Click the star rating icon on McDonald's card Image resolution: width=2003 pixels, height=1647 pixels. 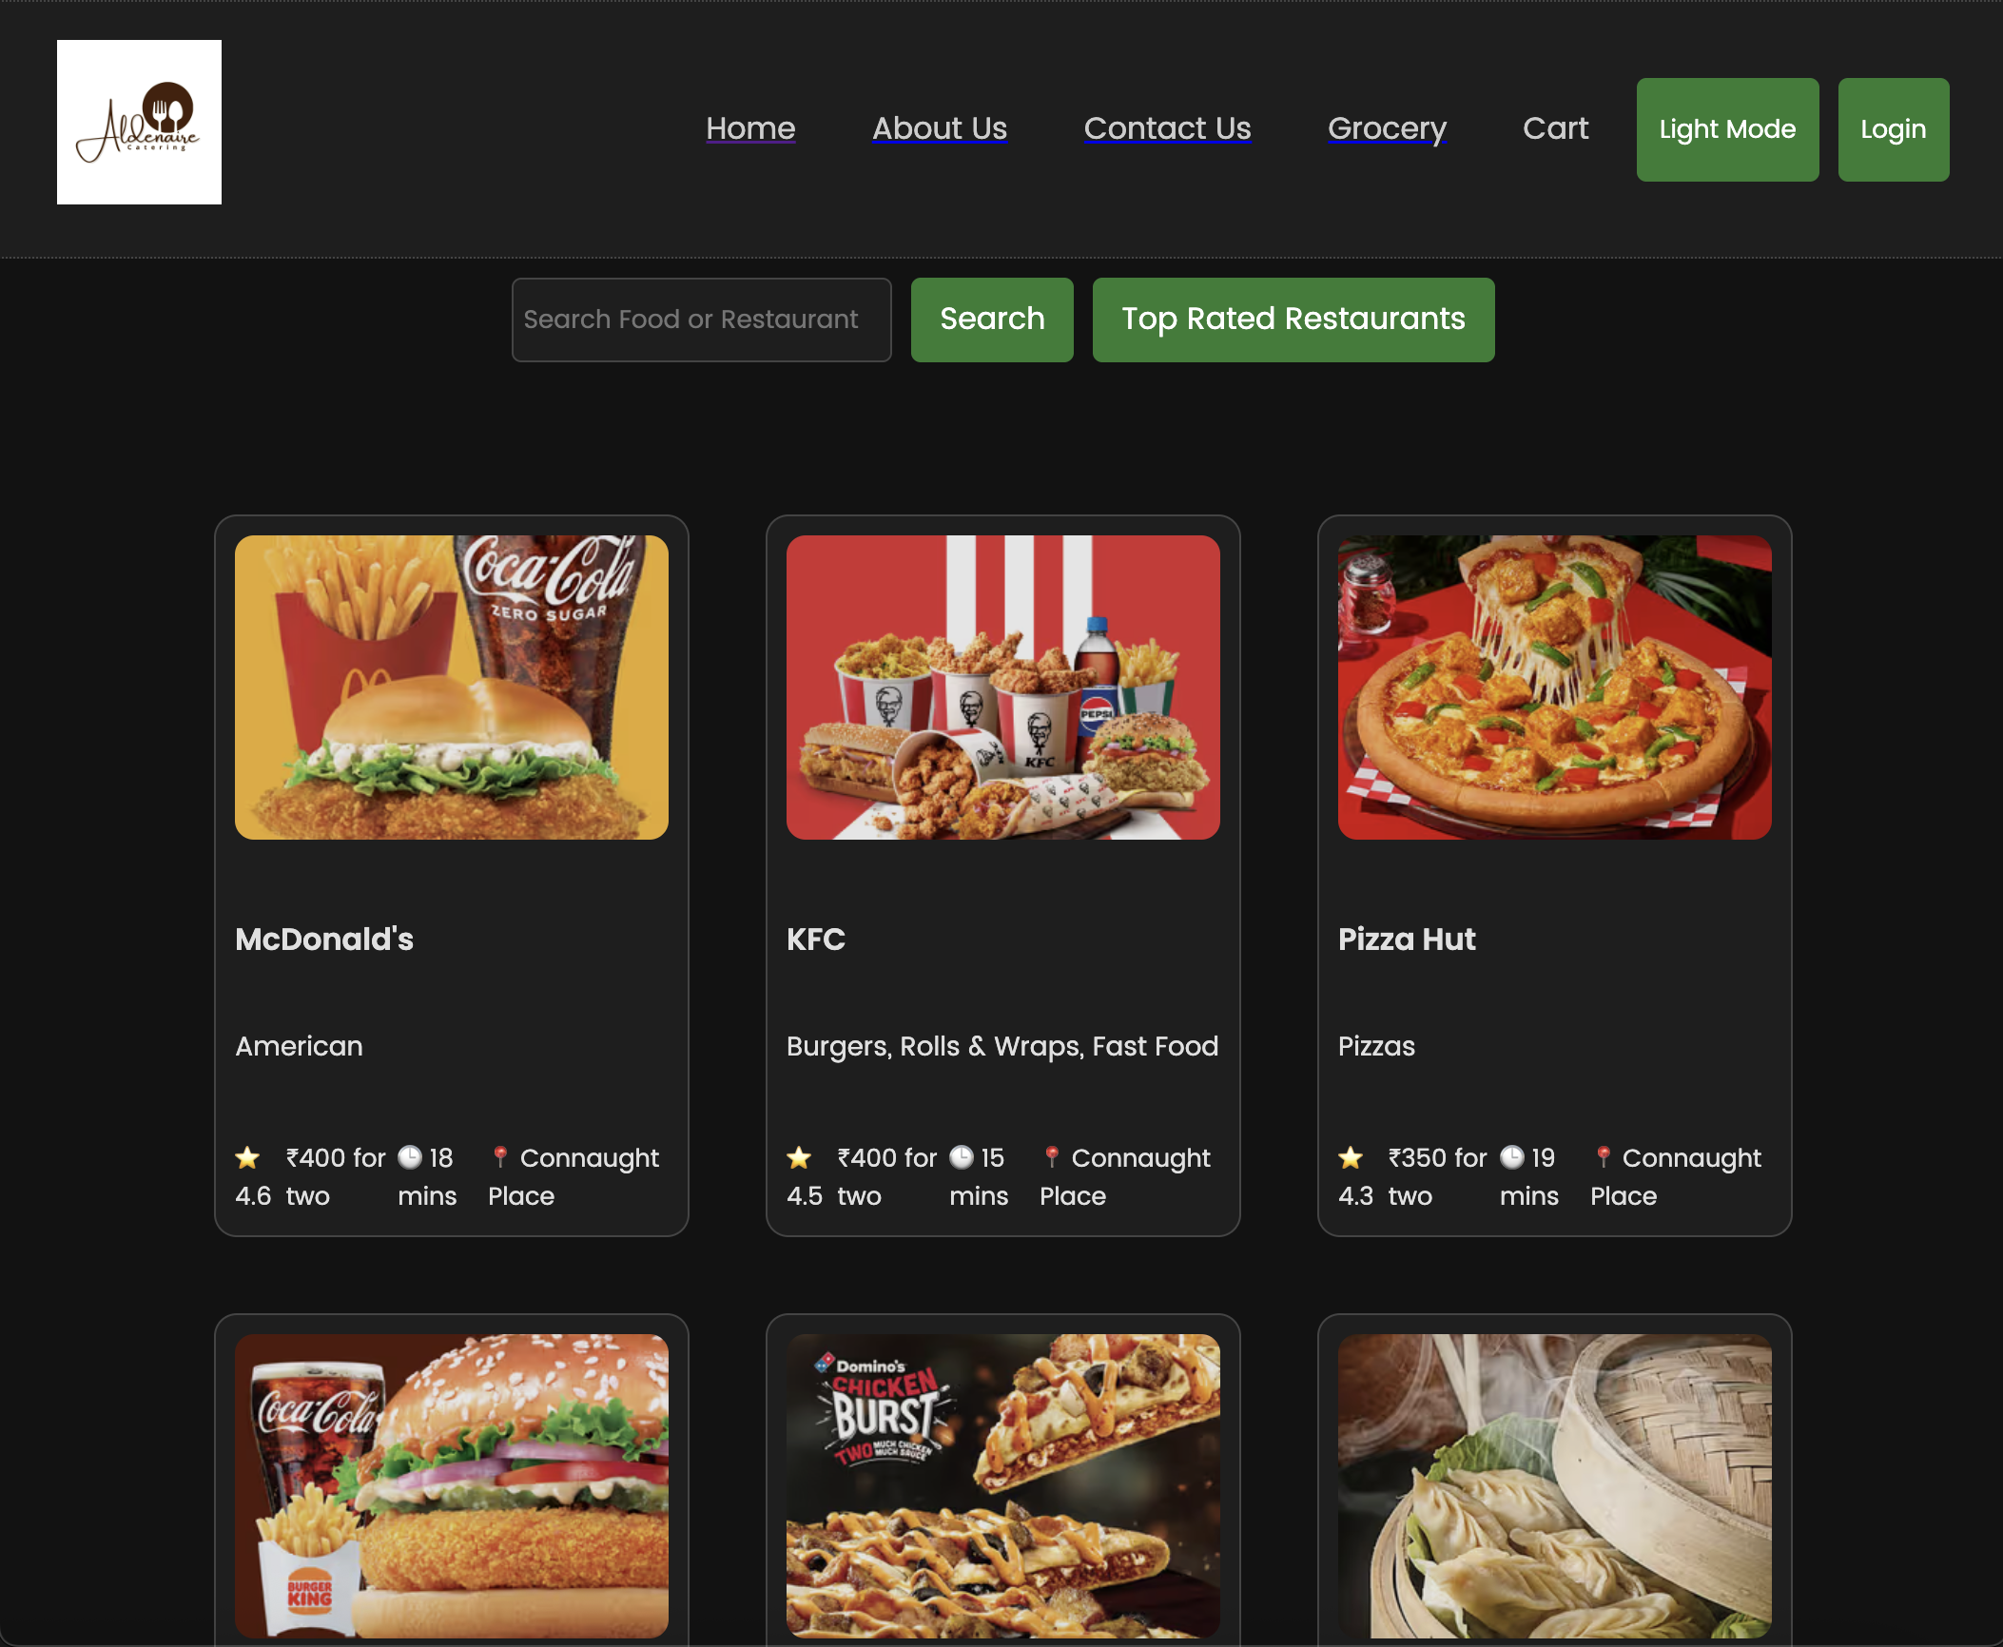tap(247, 1157)
